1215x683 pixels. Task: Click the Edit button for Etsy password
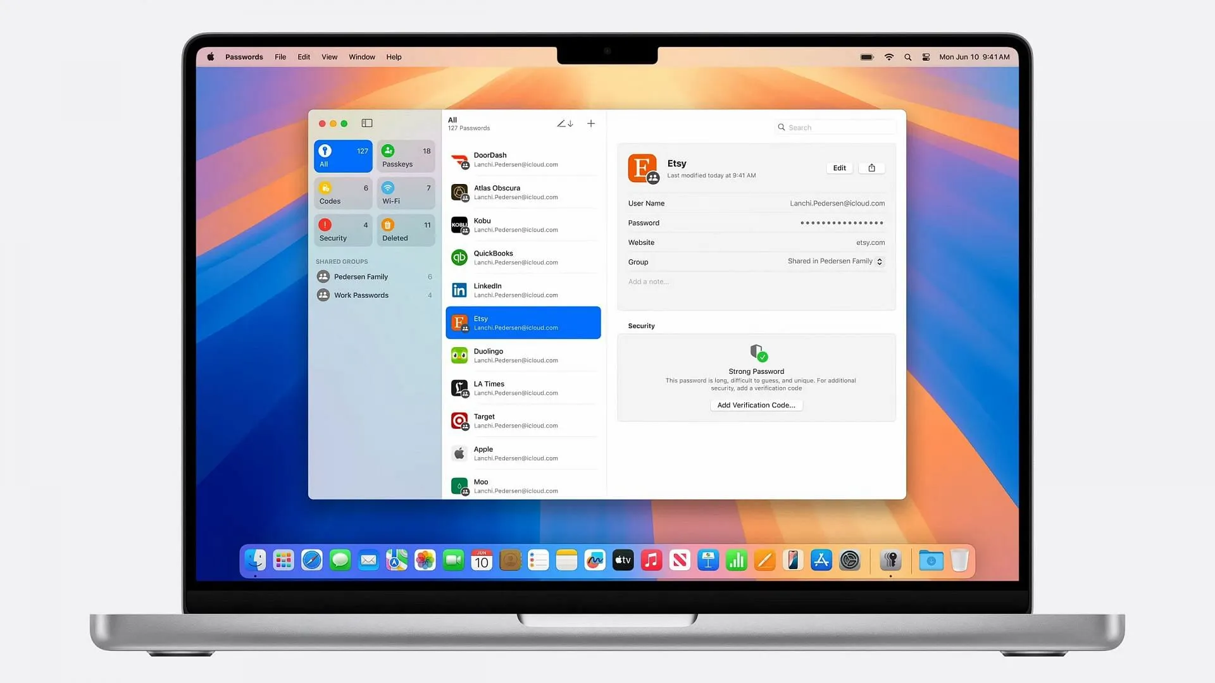tap(840, 167)
